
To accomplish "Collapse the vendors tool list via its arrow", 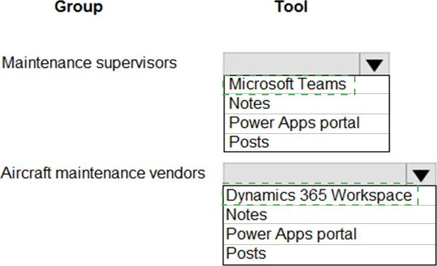I will pos(421,175).
